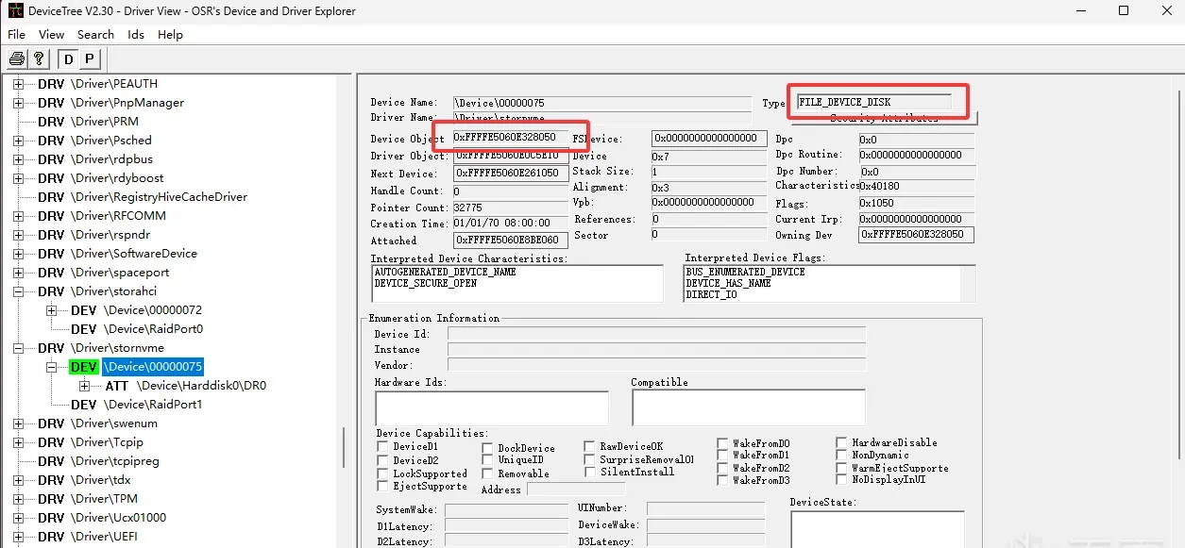Select AUTOGENERATED_DEVICE_NAME in characteristics list
The width and height of the screenshot is (1185, 548).
click(445, 272)
